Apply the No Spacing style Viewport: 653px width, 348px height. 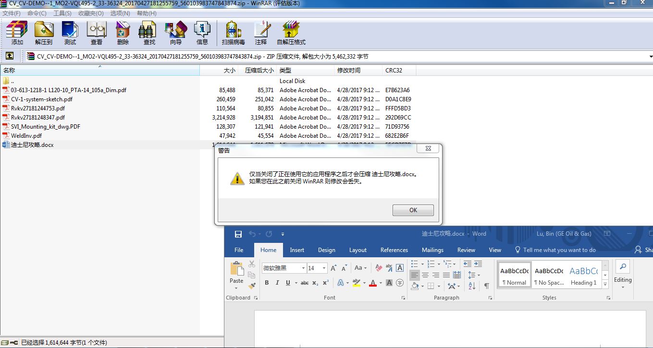pyautogui.click(x=549, y=275)
